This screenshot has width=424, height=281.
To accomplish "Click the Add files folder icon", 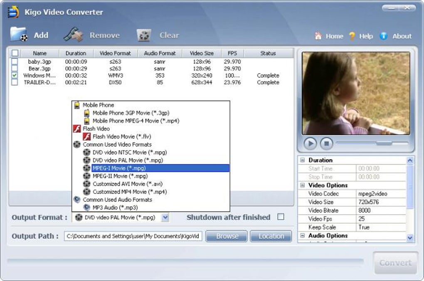I will pyautogui.click(x=19, y=35).
